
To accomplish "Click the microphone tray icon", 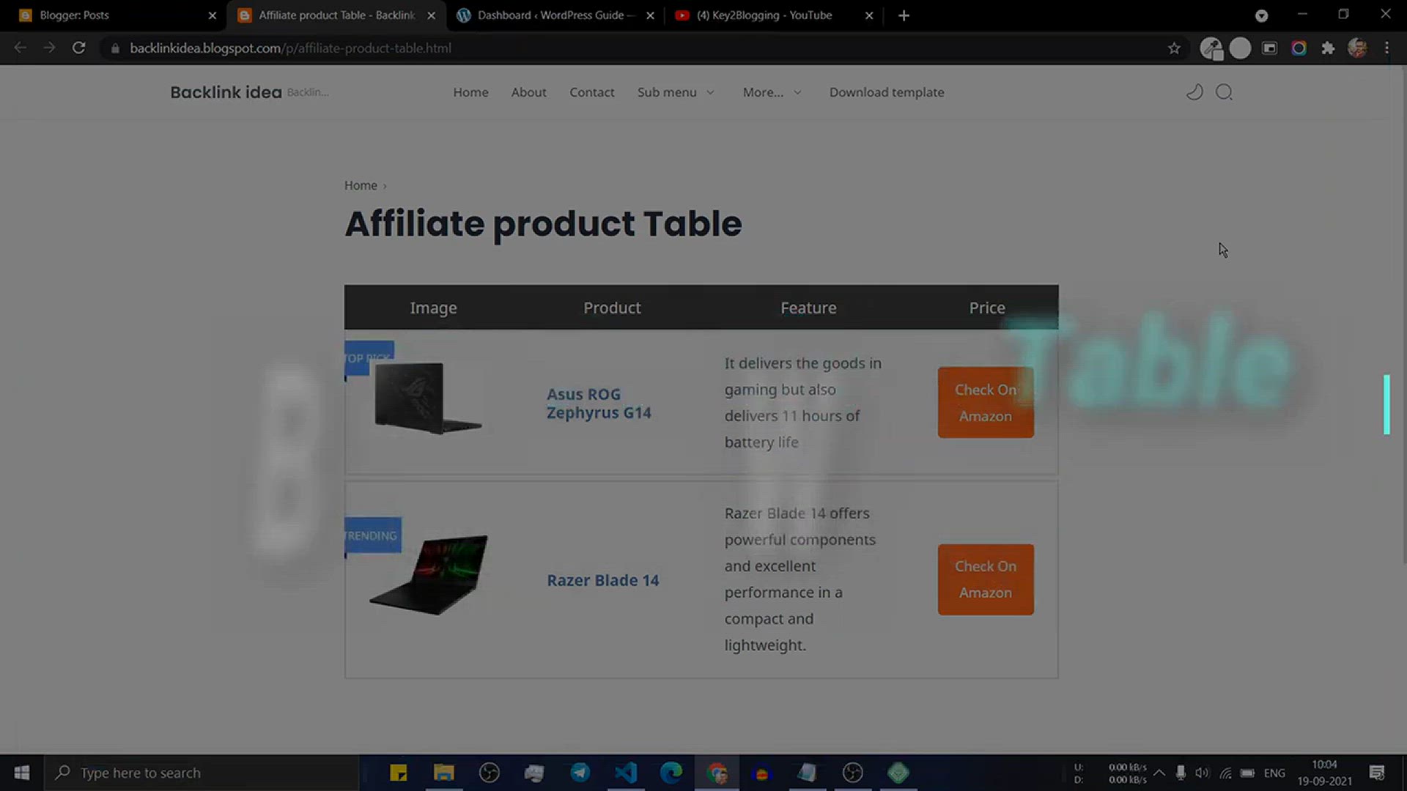I will [x=1181, y=773].
